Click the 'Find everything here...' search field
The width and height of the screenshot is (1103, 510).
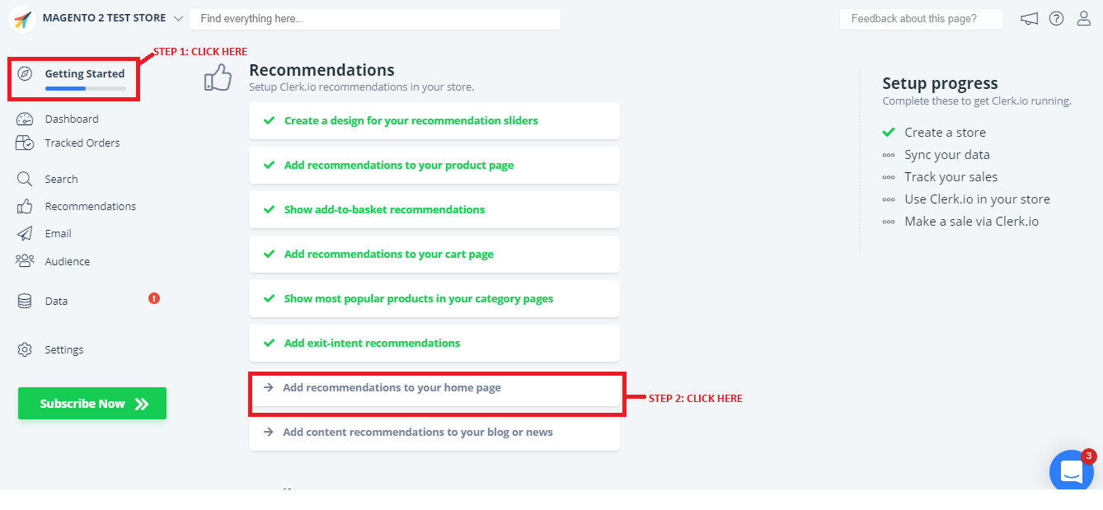point(374,19)
